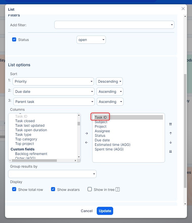Viewport: 192px width, 223px height.
Task: Select Task type in available columns
Action: point(23,135)
